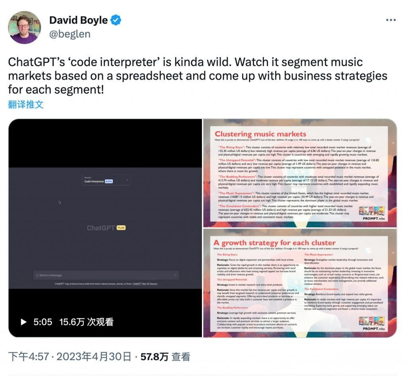Click the Send a message input field
408x377 pixels.
tap(106, 275)
